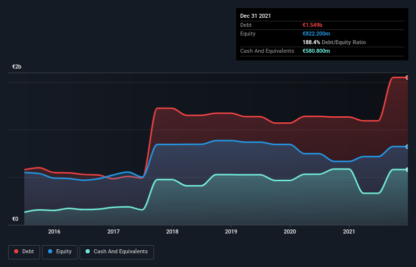
Task: Click the 188.4% Debt/Equity Ratio text
Action: (334, 42)
